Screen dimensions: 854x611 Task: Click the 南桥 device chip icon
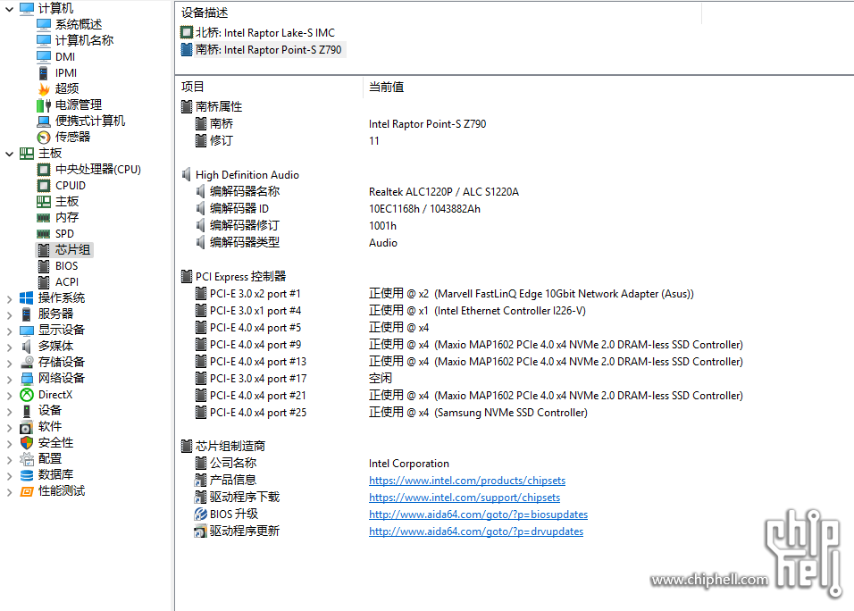click(x=187, y=49)
